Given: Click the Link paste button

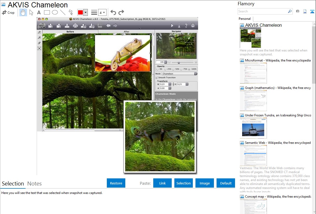Looking at the screenshot, I should (x=162, y=183).
